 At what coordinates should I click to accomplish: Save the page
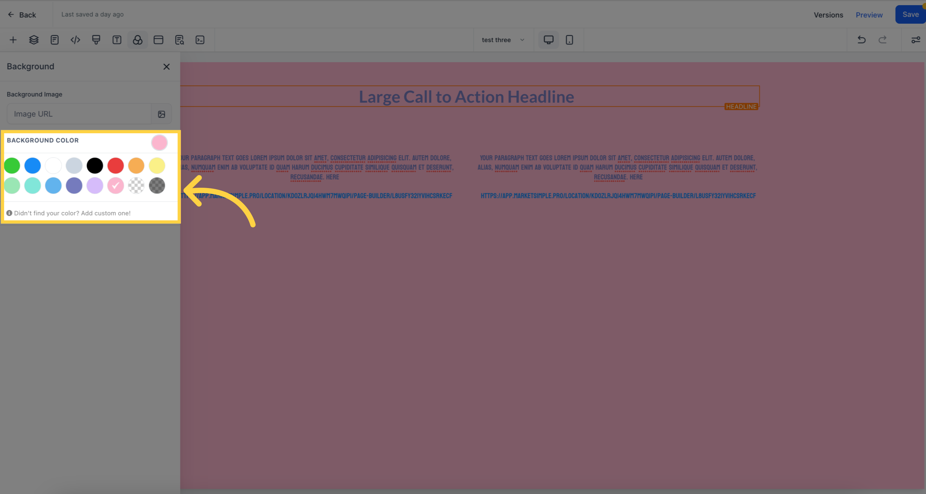[910, 14]
